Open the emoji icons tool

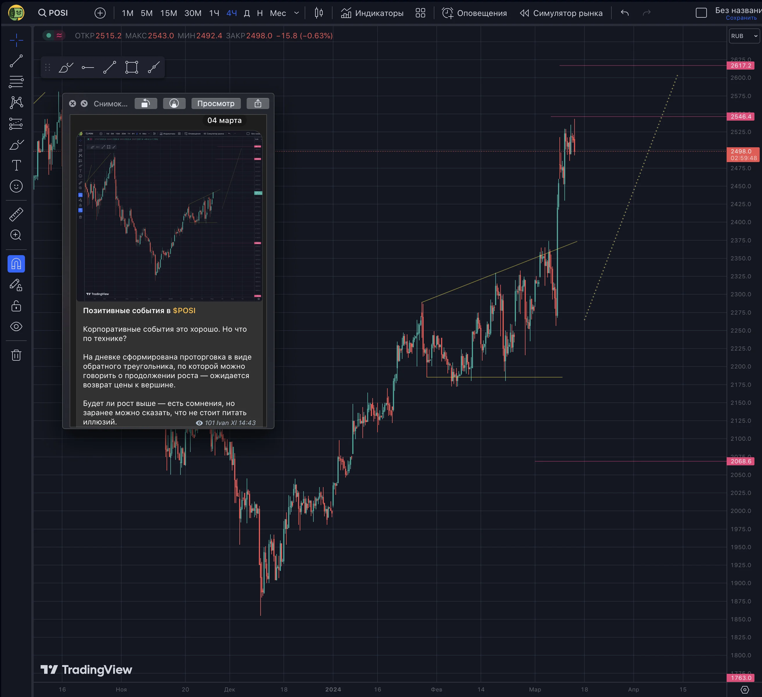pos(16,186)
